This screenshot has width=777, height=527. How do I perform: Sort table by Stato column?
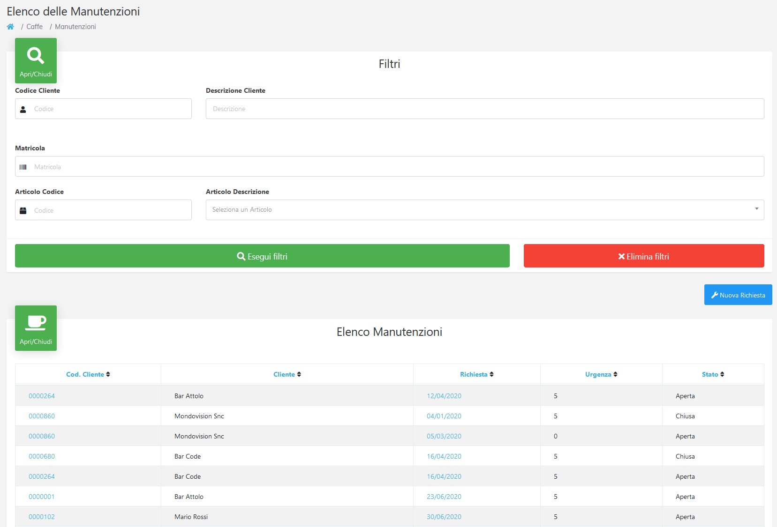point(713,374)
